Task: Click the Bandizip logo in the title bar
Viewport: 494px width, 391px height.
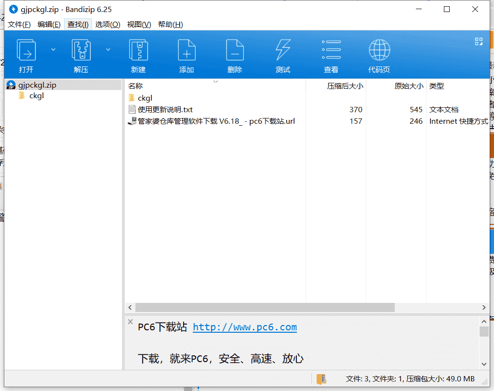Action: pyautogui.click(x=13, y=9)
